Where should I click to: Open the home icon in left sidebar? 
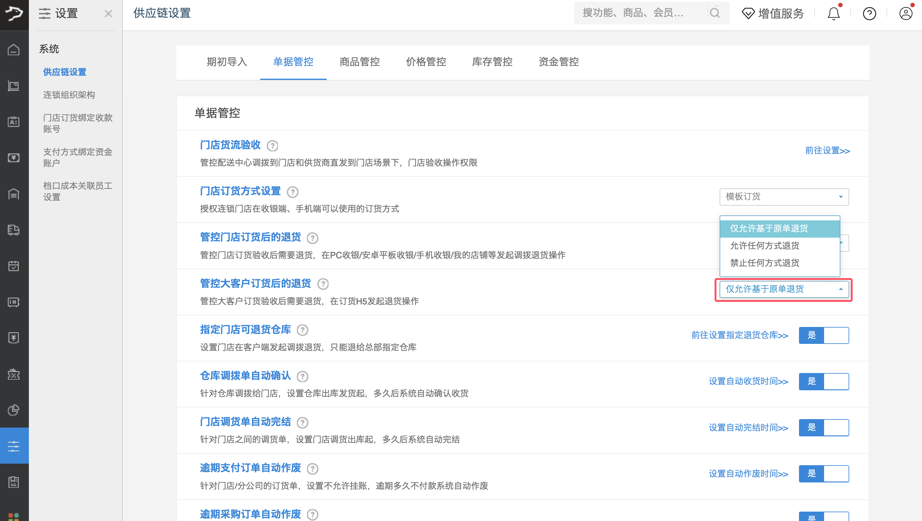(13, 50)
